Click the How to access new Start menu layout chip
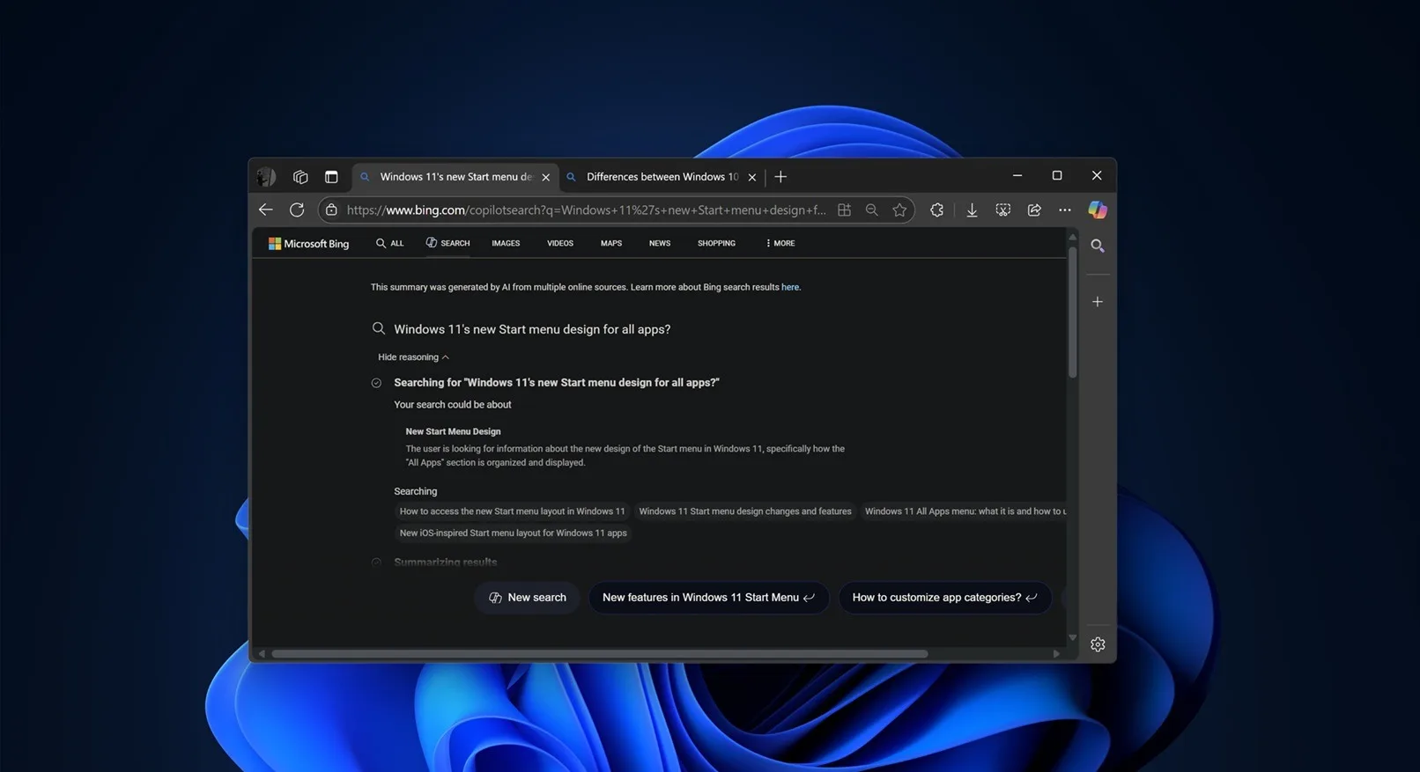Image resolution: width=1420 pixels, height=772 pixels. click(x=512, y=511)
